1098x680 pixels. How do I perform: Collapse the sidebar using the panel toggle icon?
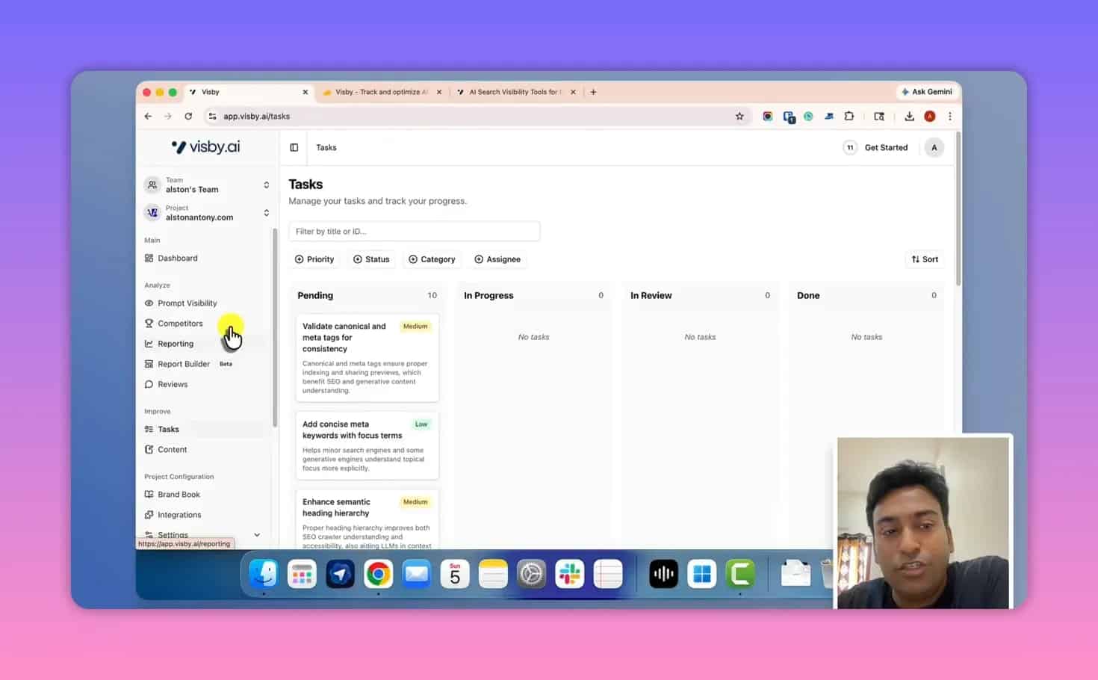pos(294,147)
